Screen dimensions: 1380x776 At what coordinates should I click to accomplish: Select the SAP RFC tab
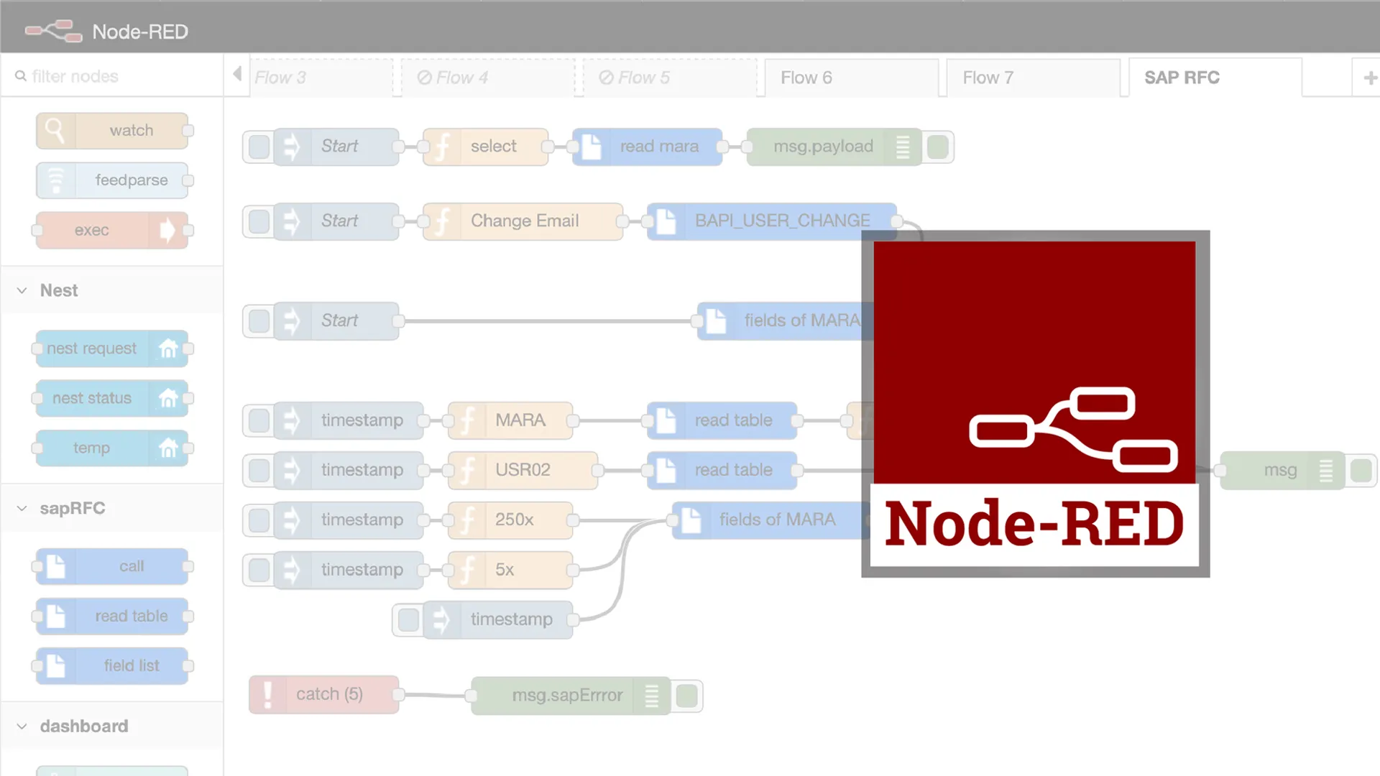point(1215,78)
